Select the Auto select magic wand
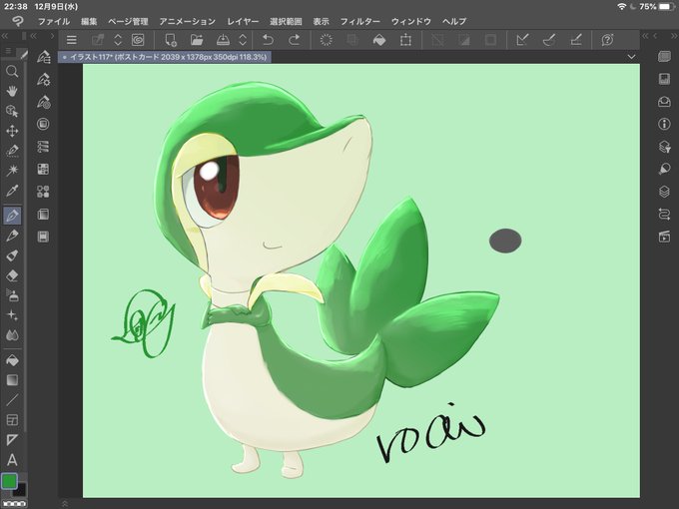Screen dimensions: 679x509 [x=12, y=170]
